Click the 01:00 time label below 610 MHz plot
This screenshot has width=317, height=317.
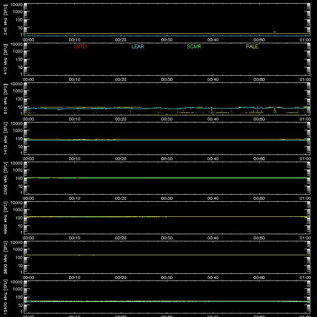(305, 119)
